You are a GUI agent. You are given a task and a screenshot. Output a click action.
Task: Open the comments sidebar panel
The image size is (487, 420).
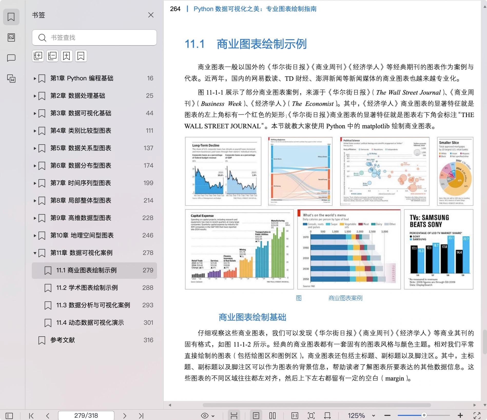(x=11, y=58)
